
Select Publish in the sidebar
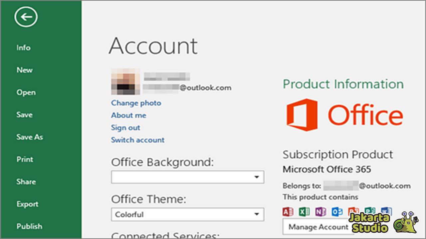coord(29,226)
